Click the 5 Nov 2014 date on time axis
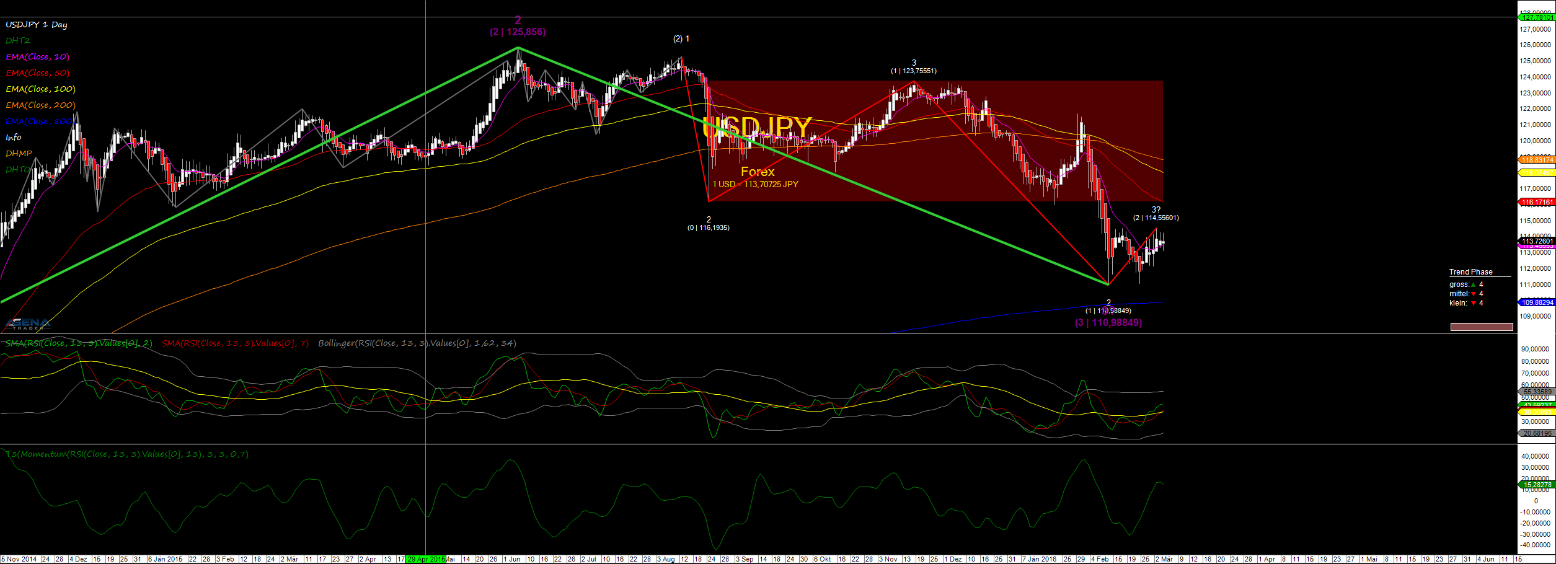Screen dimensions: 1556x564 [x=19, y=560]
